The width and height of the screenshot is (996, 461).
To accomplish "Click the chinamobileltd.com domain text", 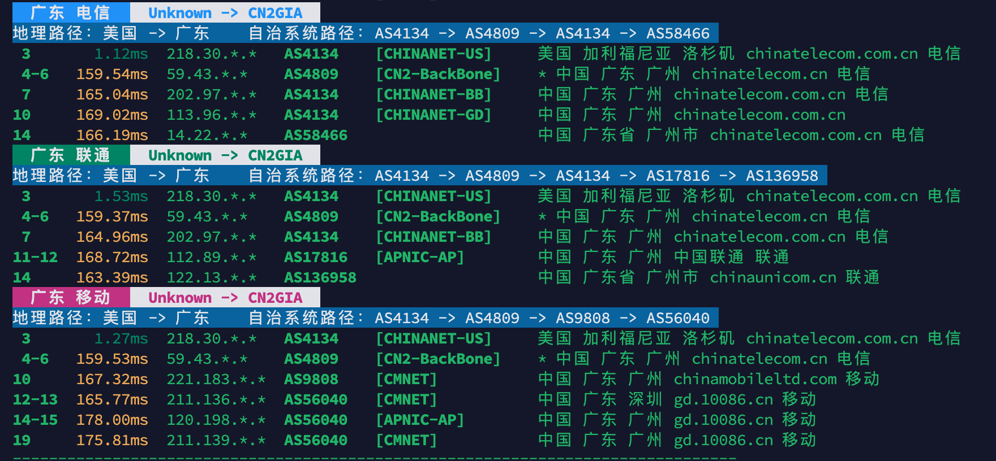I will (755, 379).
